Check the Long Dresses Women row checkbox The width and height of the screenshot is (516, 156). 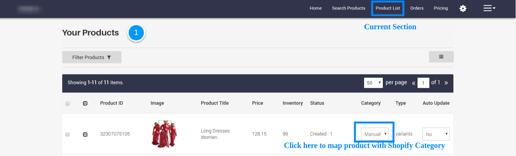tap(68, 134)
